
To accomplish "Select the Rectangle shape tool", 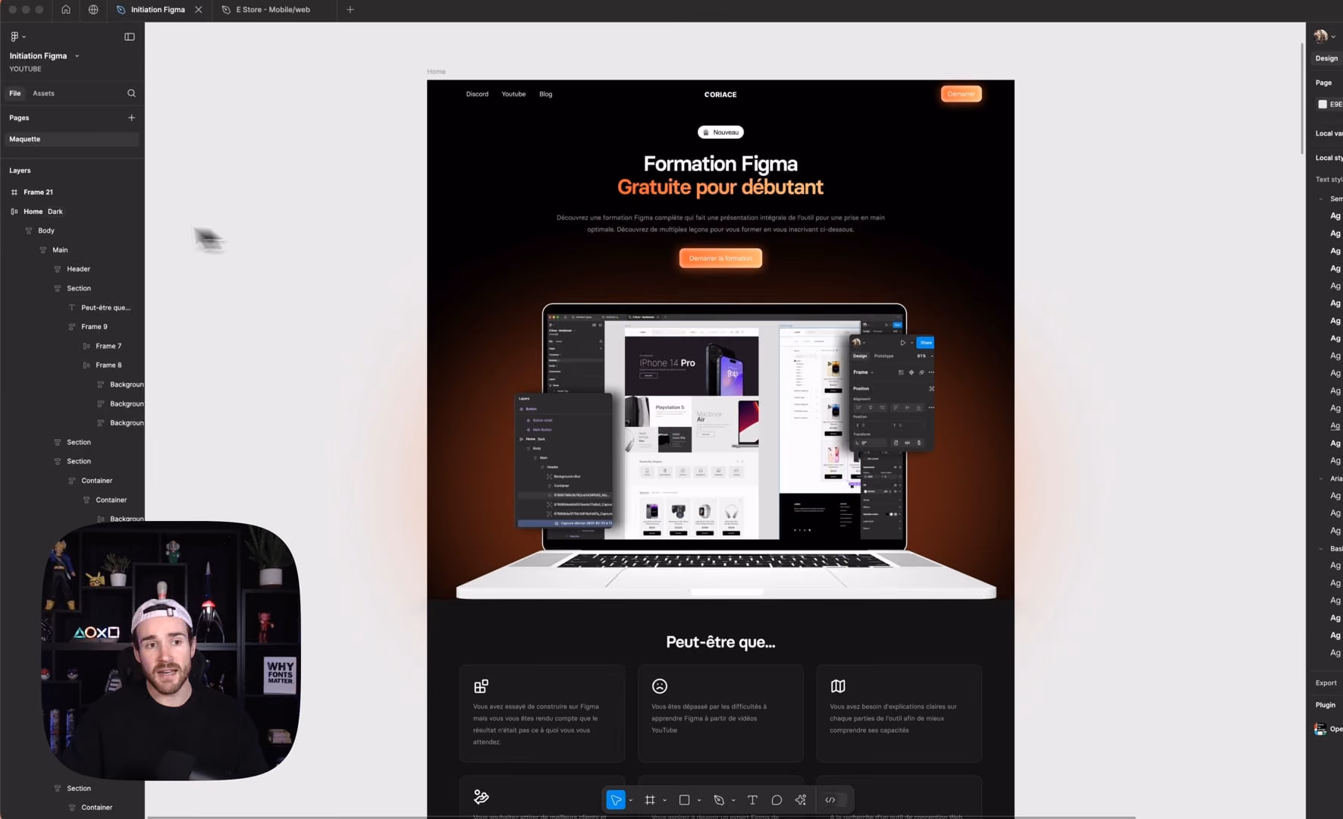I will [x=684, y=799].
